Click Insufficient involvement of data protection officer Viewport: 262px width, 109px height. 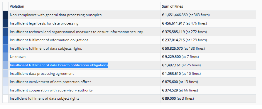[x=50, y=82]
